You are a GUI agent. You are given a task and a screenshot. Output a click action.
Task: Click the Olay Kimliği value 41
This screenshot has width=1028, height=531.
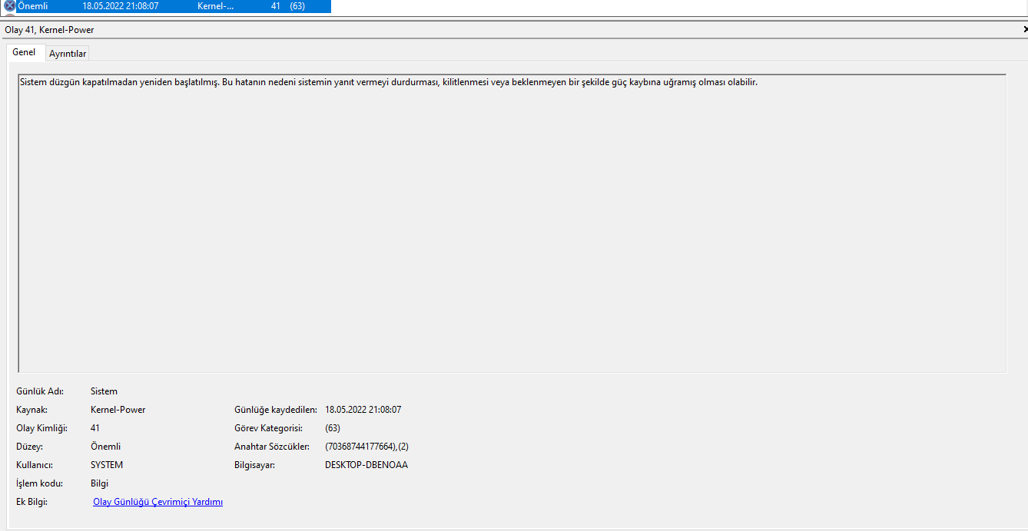(95, 428)
